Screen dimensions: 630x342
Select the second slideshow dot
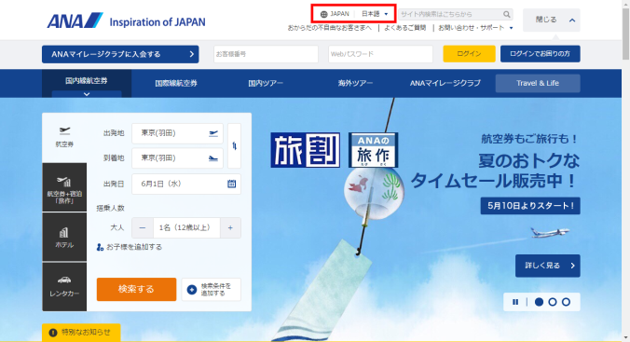[553, 302]
